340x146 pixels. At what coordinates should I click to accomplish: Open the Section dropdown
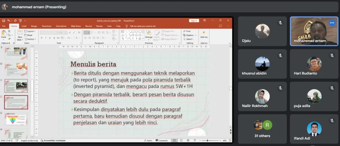coord(30,39)
